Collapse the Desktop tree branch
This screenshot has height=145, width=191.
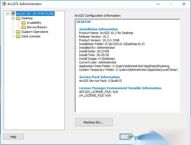coord(13,18)
